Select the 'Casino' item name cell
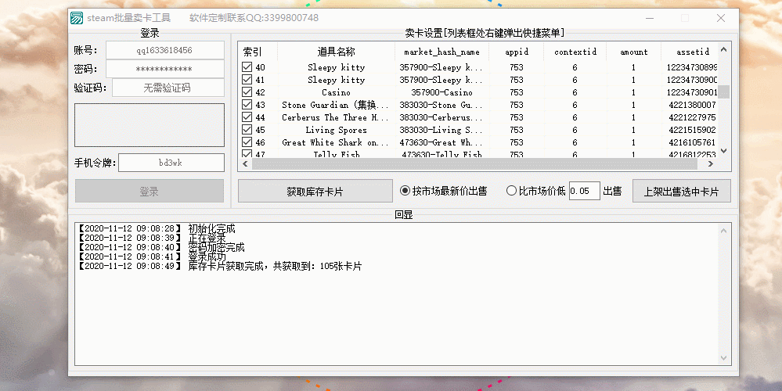 pyautogui.click(x=336, y=92)
